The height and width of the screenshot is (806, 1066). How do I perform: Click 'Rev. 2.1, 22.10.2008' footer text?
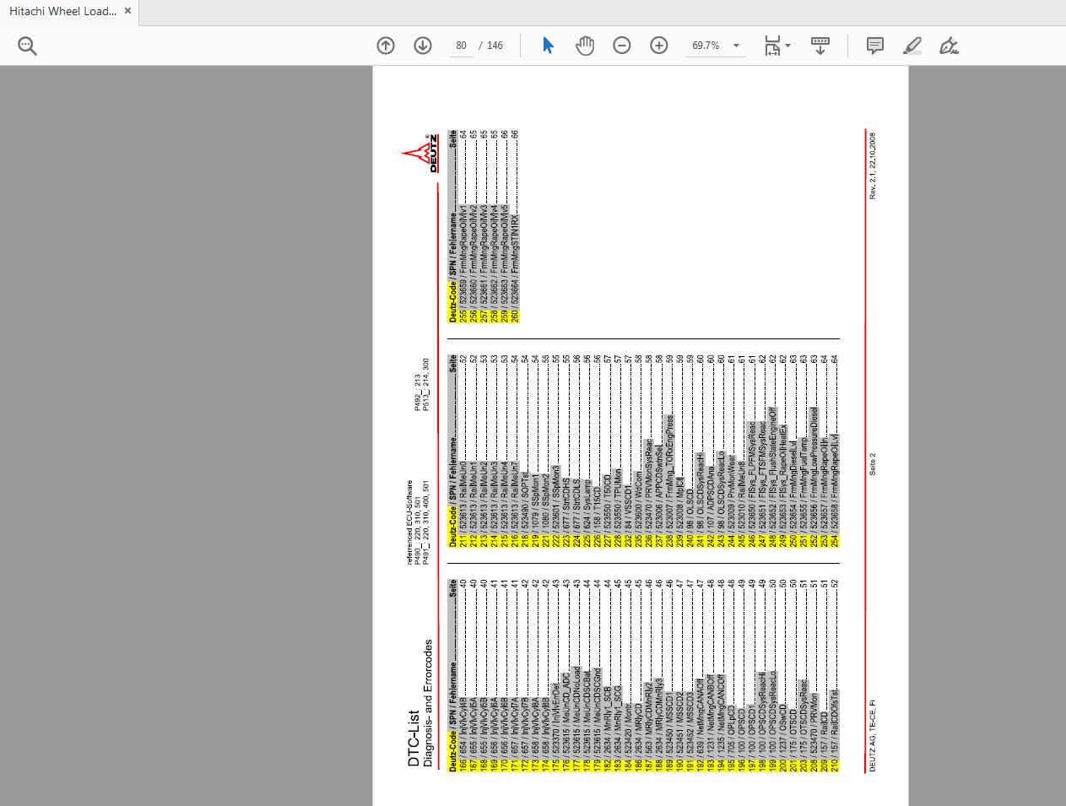pos(873,165)
